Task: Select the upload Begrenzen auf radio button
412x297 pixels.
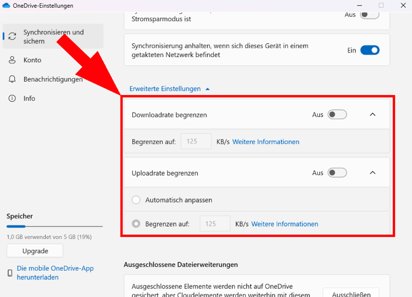Action: click(136, 224)
